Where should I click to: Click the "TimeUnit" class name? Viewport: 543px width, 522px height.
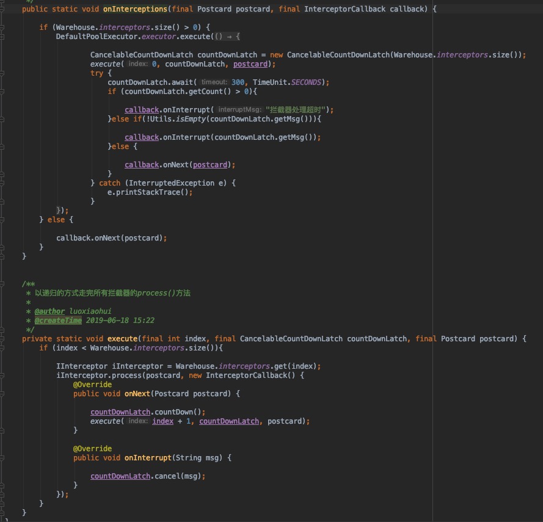pyautogui.click(x=270, y=82)
